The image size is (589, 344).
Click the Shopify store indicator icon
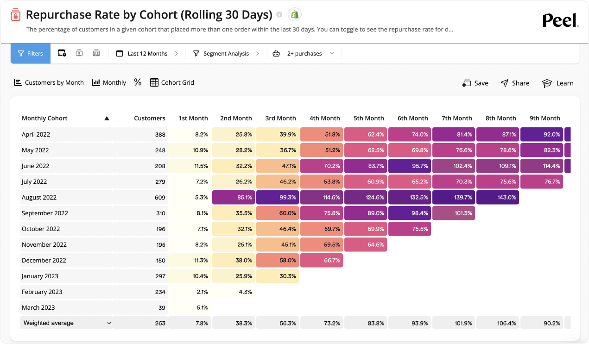[294, 14]
